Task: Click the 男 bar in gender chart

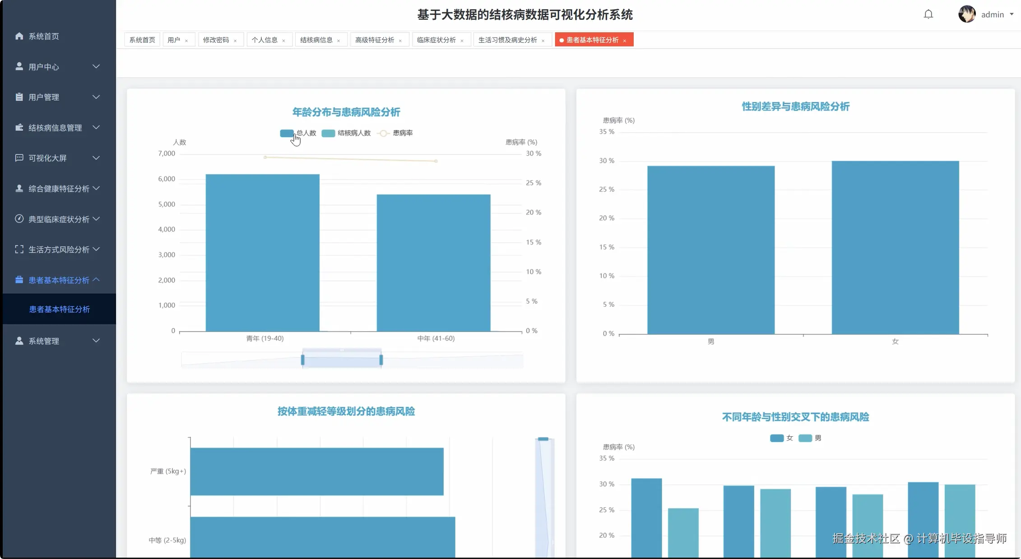Action: 711,250
